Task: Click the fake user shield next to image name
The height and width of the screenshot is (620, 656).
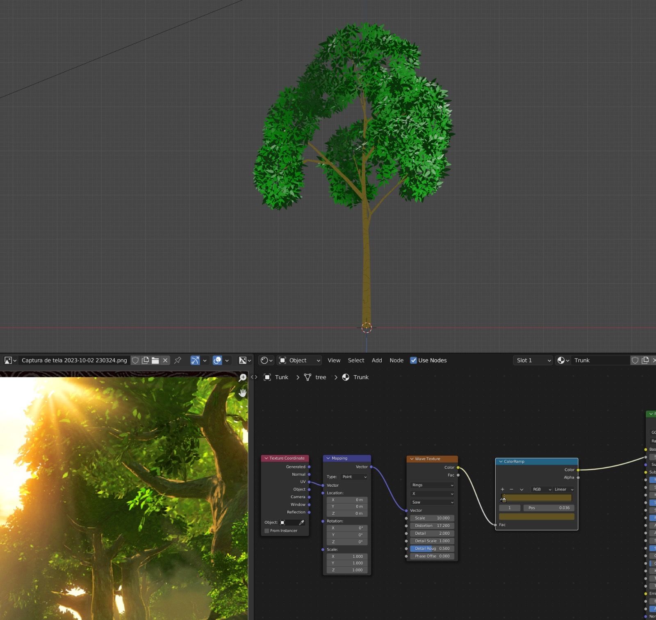Action: point(135,360)
